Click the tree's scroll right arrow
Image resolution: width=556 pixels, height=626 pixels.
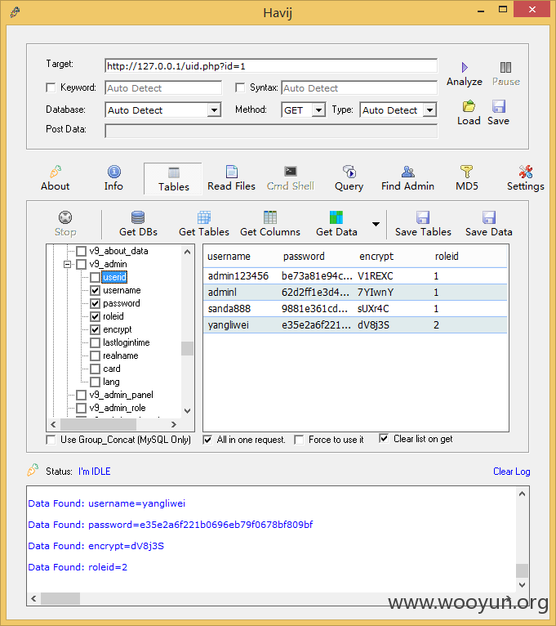174,424
